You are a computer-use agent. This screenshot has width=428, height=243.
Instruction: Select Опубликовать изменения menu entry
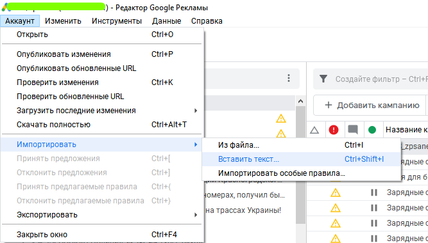(x=102, y=54)
